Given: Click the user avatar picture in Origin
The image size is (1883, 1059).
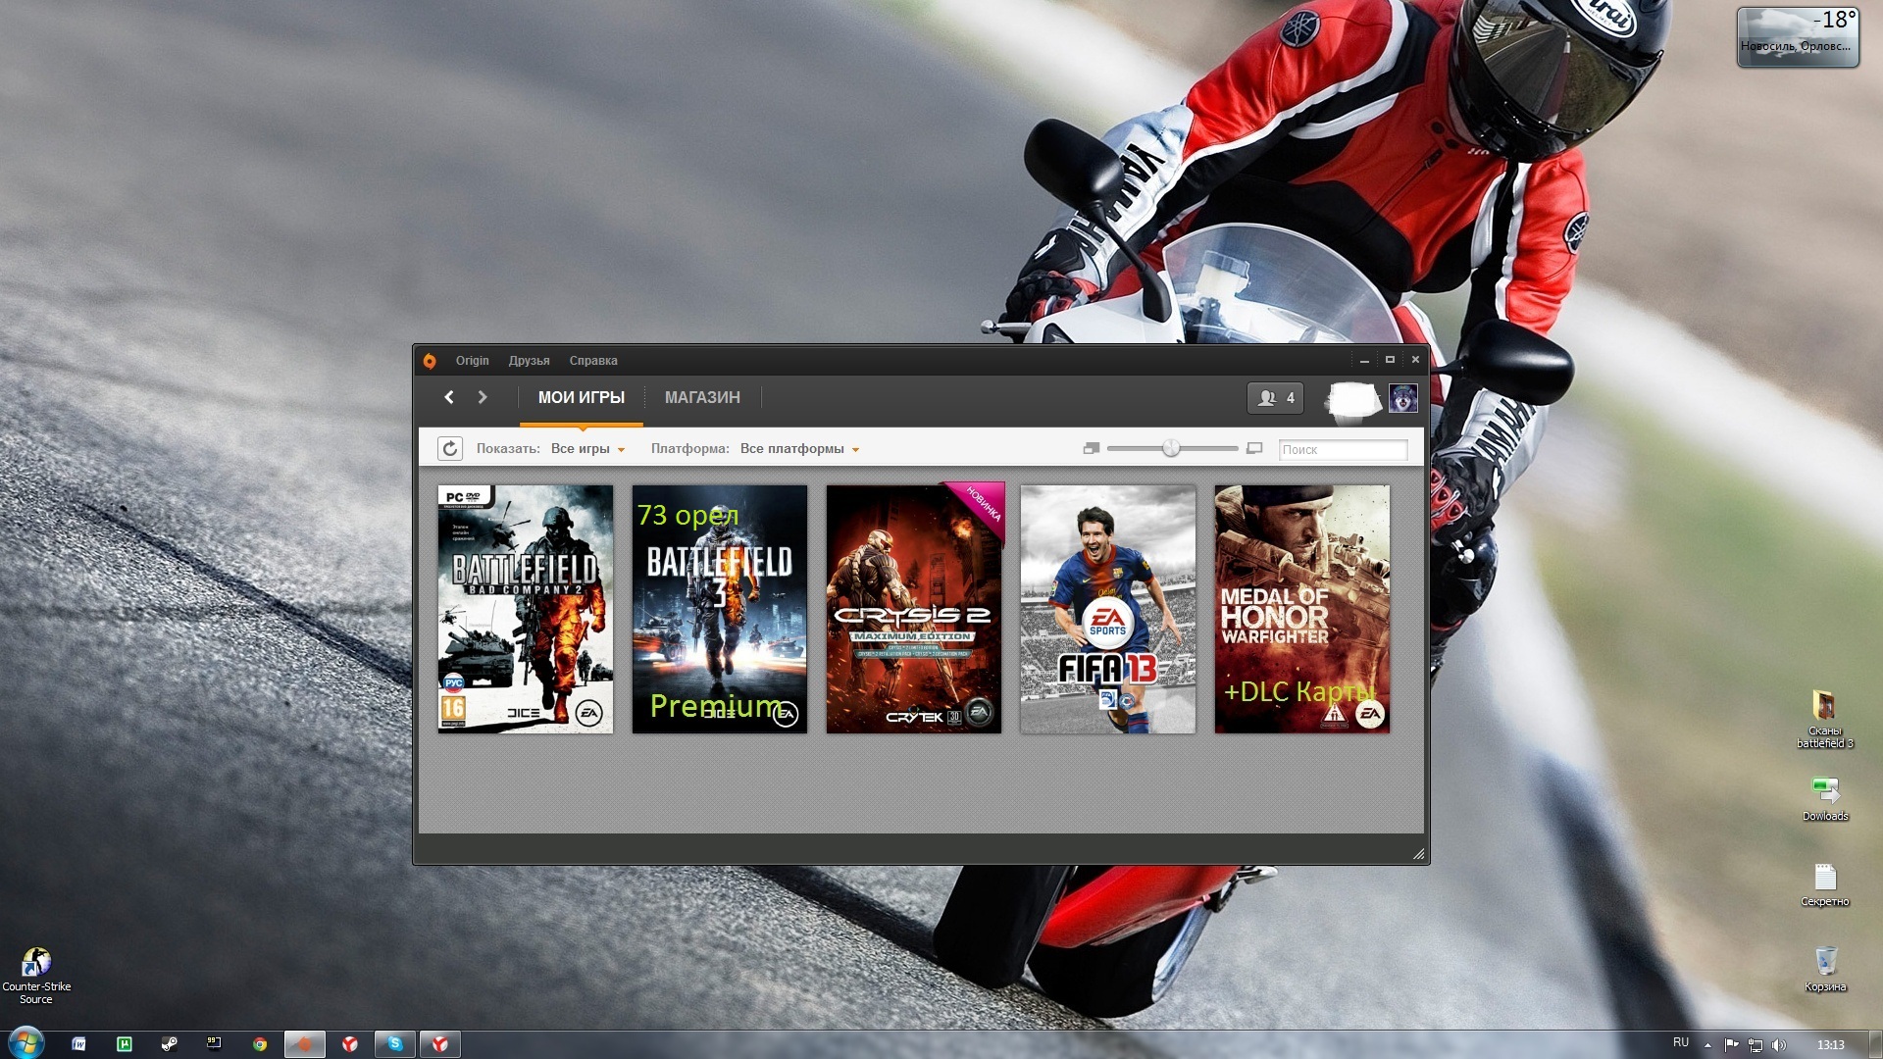Looking at the screenshot, I should 1402,398.
